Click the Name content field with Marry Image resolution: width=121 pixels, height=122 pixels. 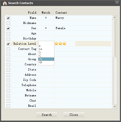click(83, 18)
